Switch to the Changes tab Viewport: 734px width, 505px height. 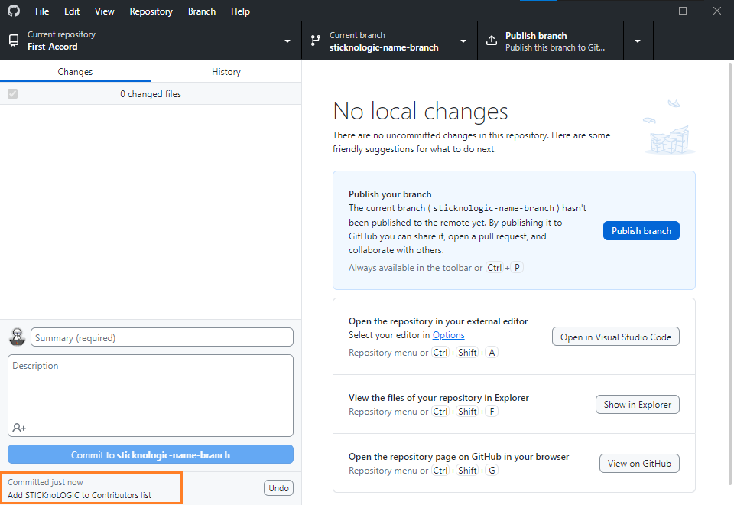76,72
